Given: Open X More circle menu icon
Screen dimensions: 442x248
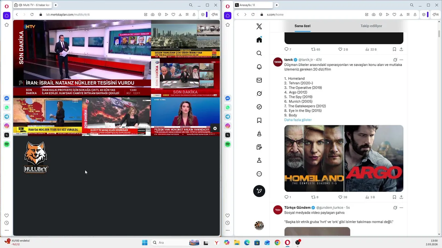Looking at the screenshot, I should 259,174.
